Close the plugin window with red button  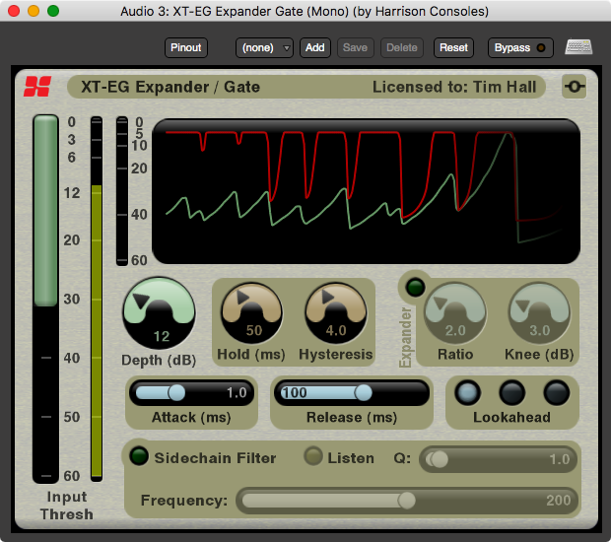click(14, 11)
